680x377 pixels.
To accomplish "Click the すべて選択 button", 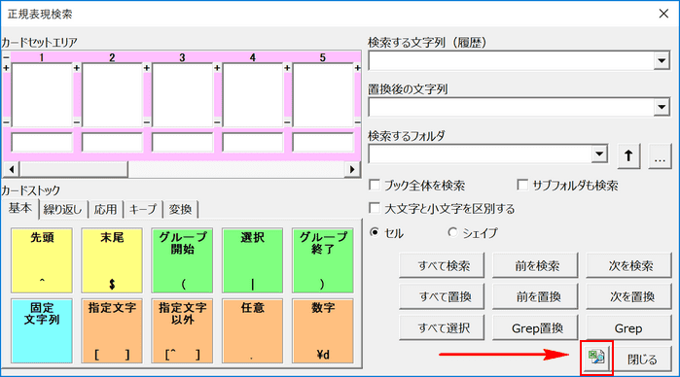I will click(442, 328).
